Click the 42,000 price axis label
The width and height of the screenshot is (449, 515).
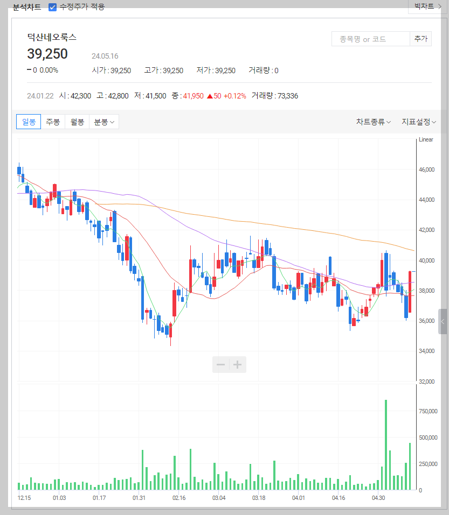pos(427,230)
